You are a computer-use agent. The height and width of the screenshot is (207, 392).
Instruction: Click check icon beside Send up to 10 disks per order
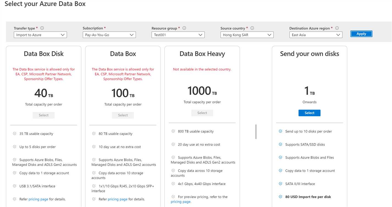click(280, 131)
